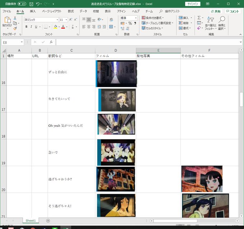The width and height of the screenshot is (244, 229).
Task: Click the Decrease Font Size icon
Action: (x=75, y=20)
